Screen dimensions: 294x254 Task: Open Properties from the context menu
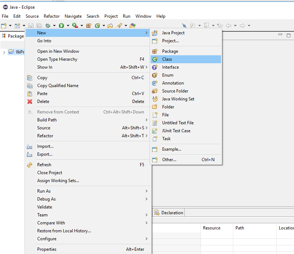[x=88, y=249]
